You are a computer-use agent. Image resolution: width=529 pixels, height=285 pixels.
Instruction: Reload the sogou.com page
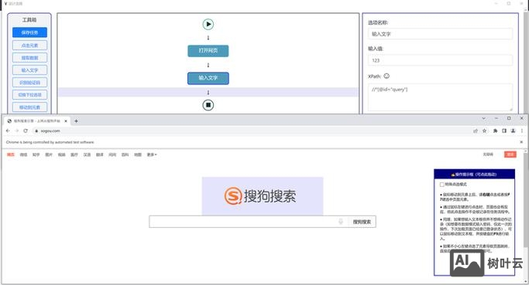click(x=26, y=131)
